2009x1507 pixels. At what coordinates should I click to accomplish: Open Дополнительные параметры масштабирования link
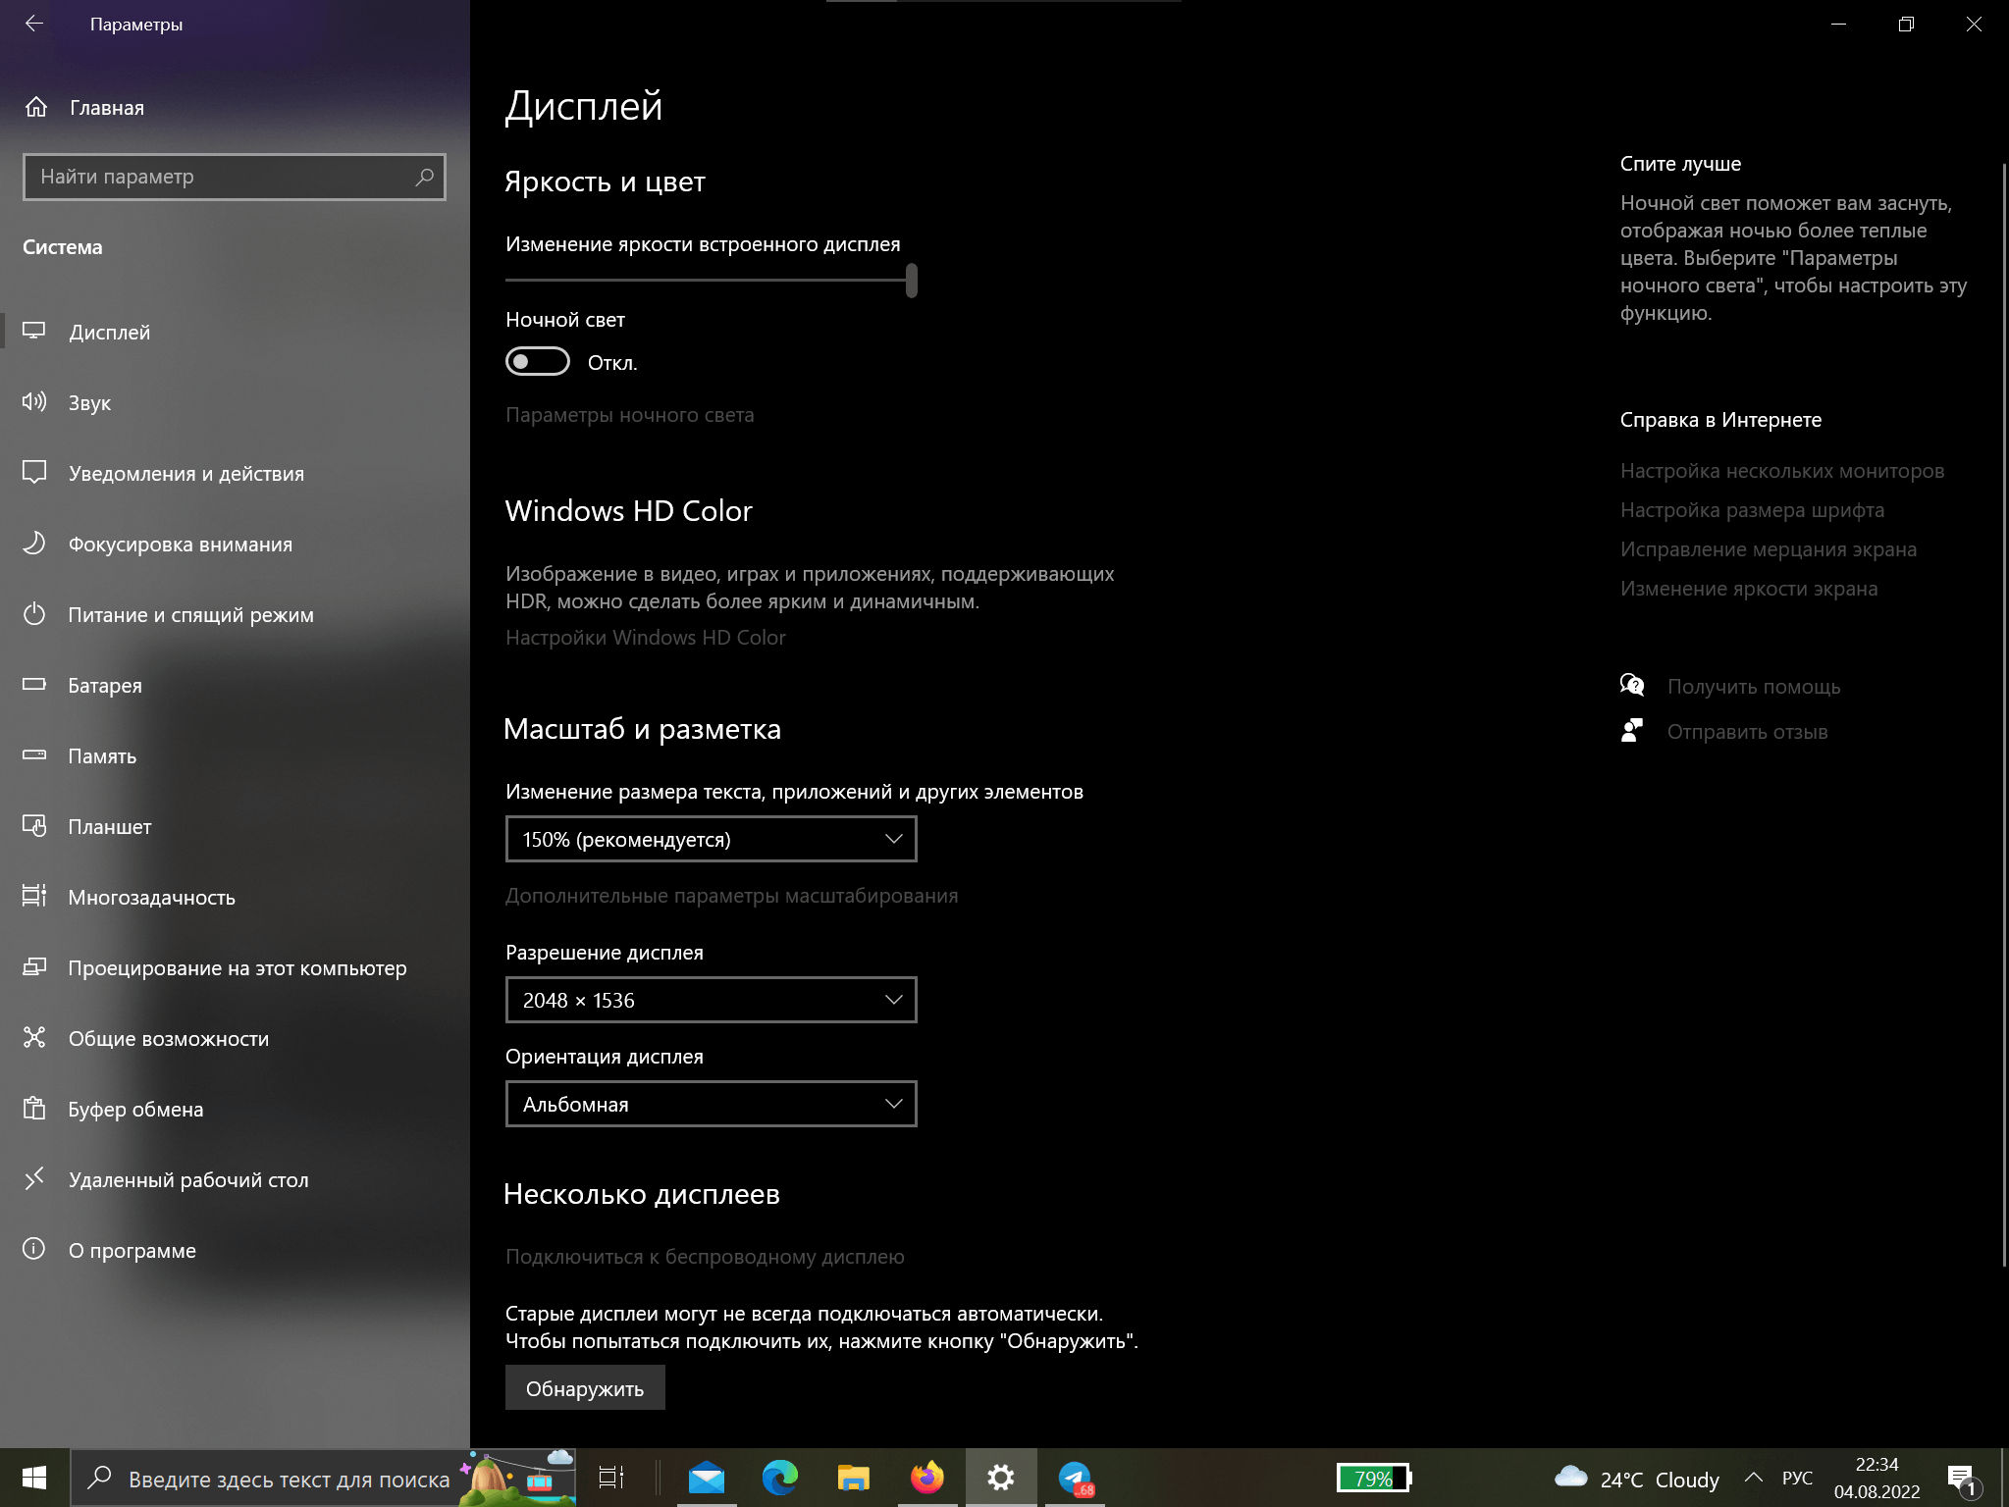coord(732,896)
